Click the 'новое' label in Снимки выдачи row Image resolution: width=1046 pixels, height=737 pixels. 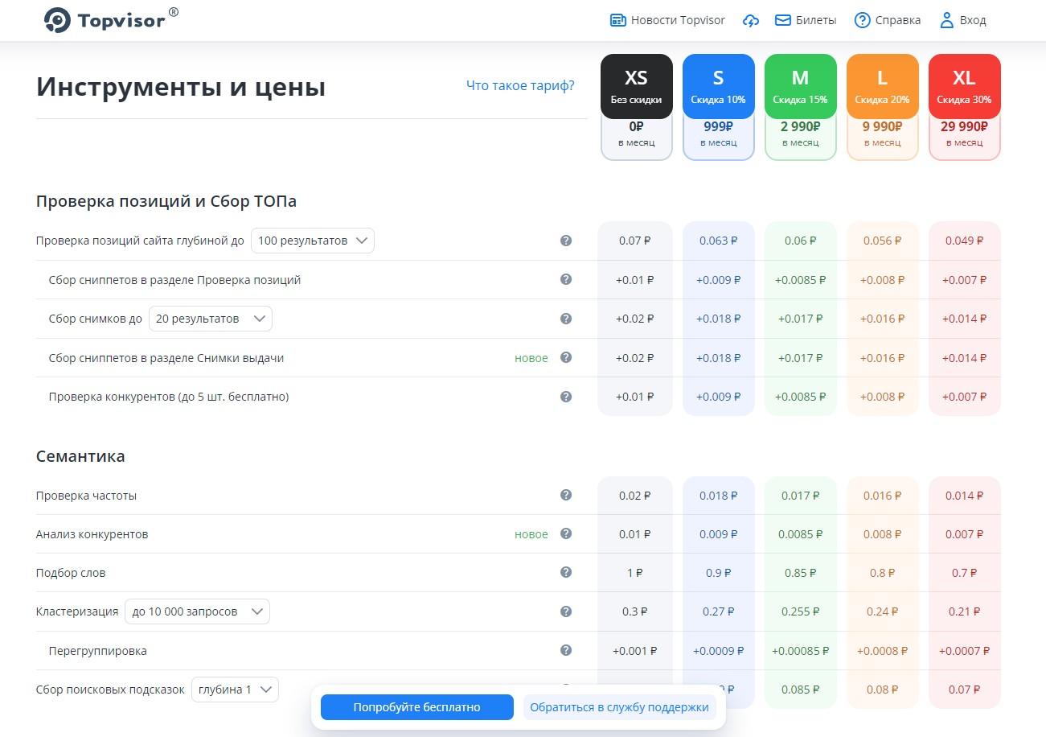[x=531, y=358]
